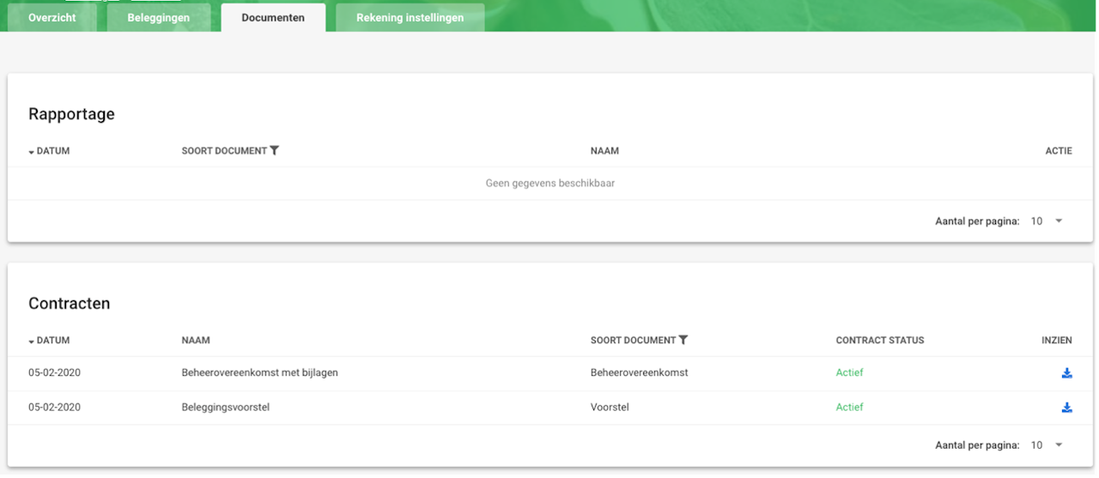Click Aantal per pagina label in Contracten

[977, 445]
